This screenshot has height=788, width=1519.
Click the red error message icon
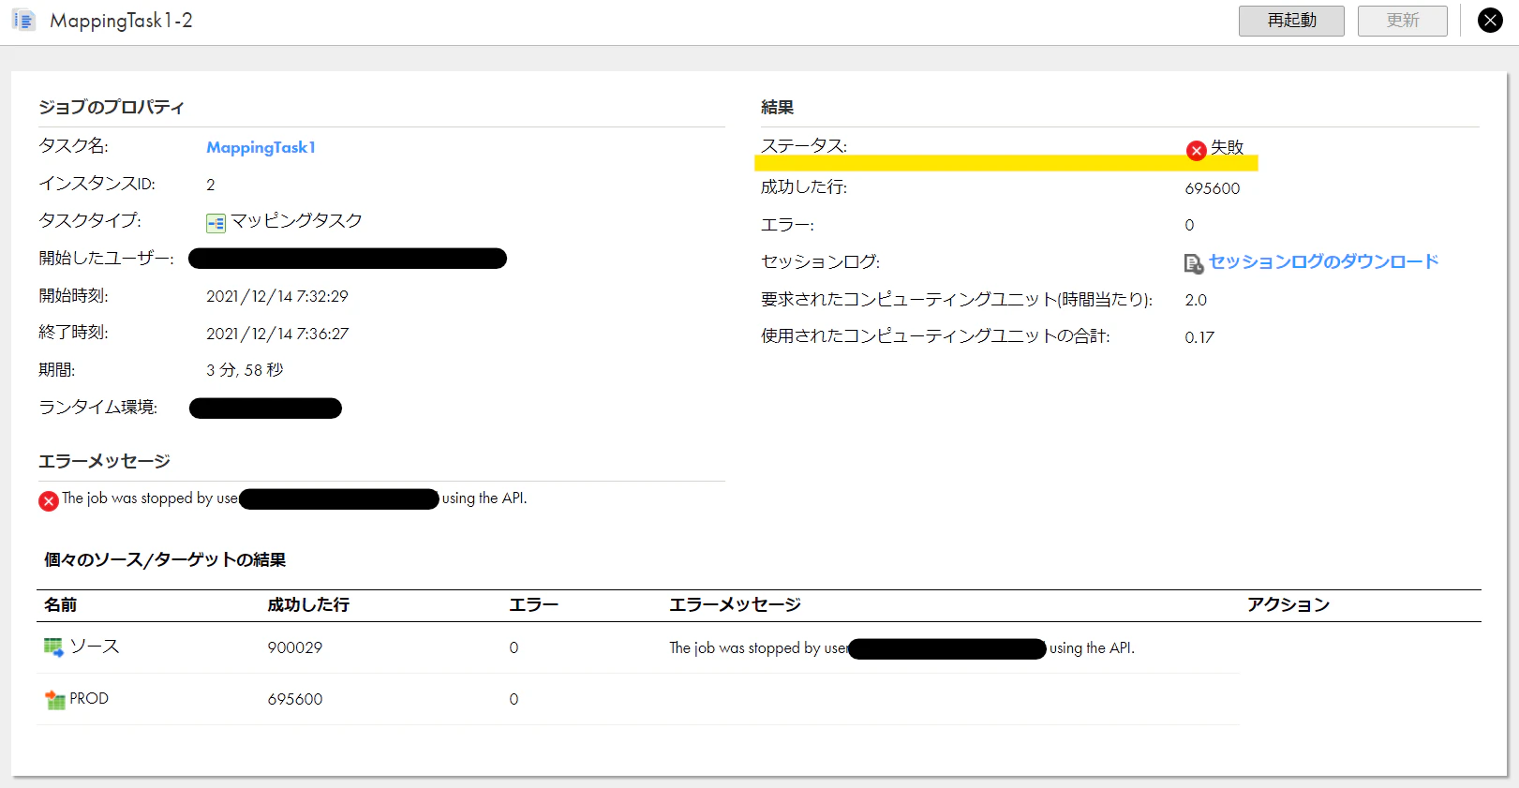click(x=49, y=501)
